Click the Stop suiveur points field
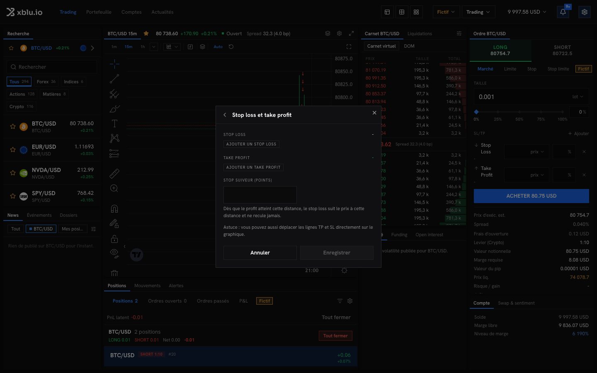The width and height of the screenshot is (597, 373). [x=260, y=195]
